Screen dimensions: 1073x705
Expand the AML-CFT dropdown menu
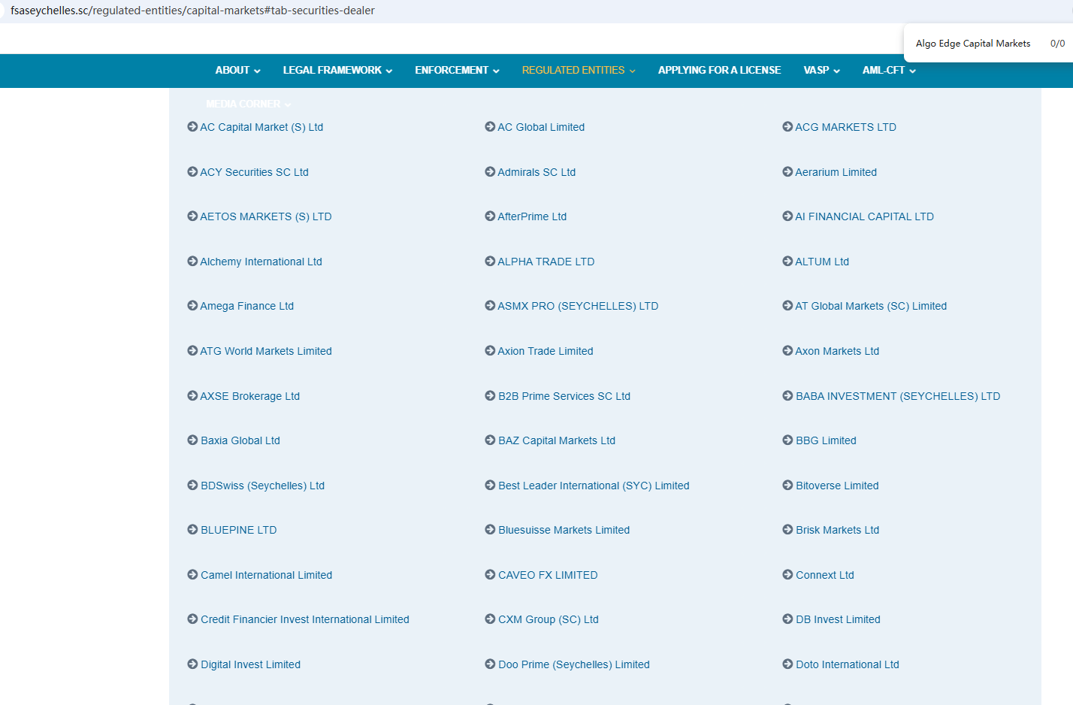(x=889, y=71)
